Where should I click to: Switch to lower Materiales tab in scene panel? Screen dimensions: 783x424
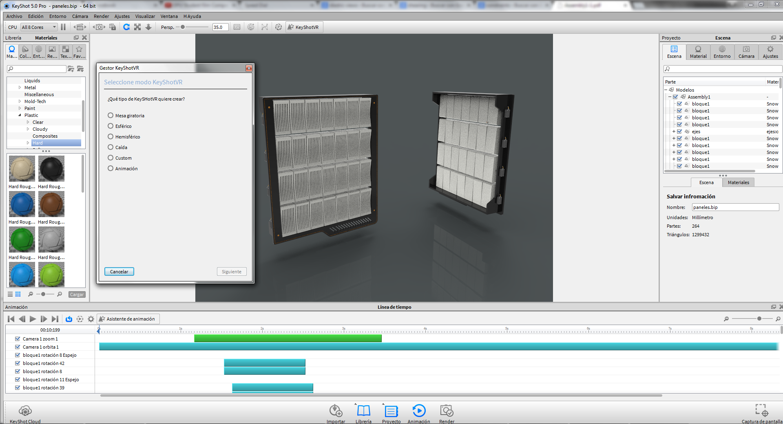(x=739, y=182)
